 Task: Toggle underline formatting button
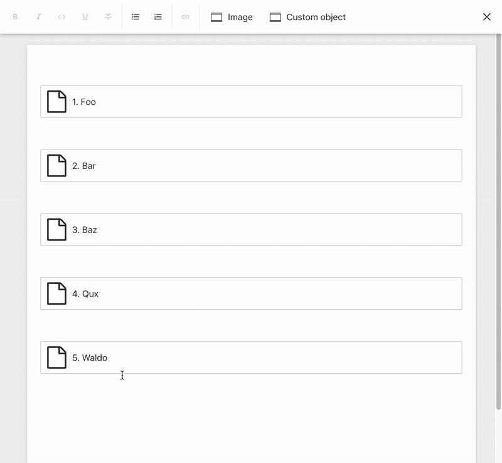(x=85, y=17)
